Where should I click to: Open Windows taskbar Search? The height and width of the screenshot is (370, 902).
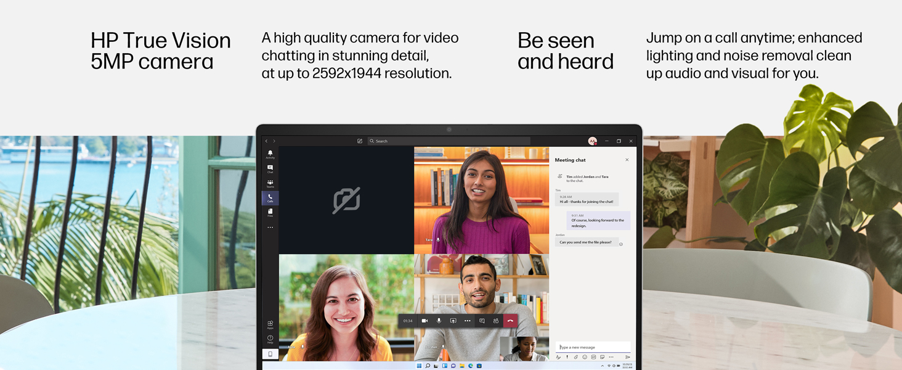[x=428, y=366]
